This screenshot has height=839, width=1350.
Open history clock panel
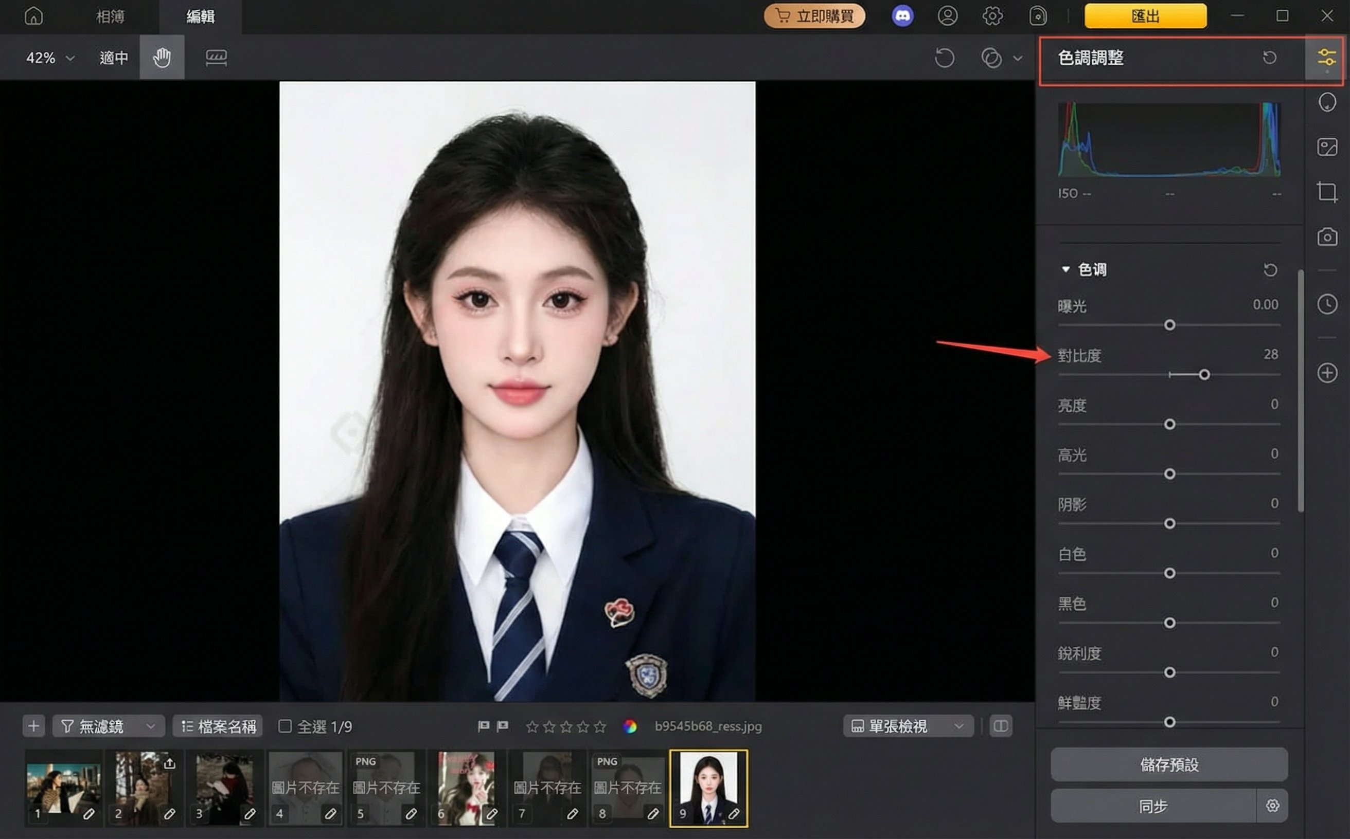click(x=1327, y=304)
